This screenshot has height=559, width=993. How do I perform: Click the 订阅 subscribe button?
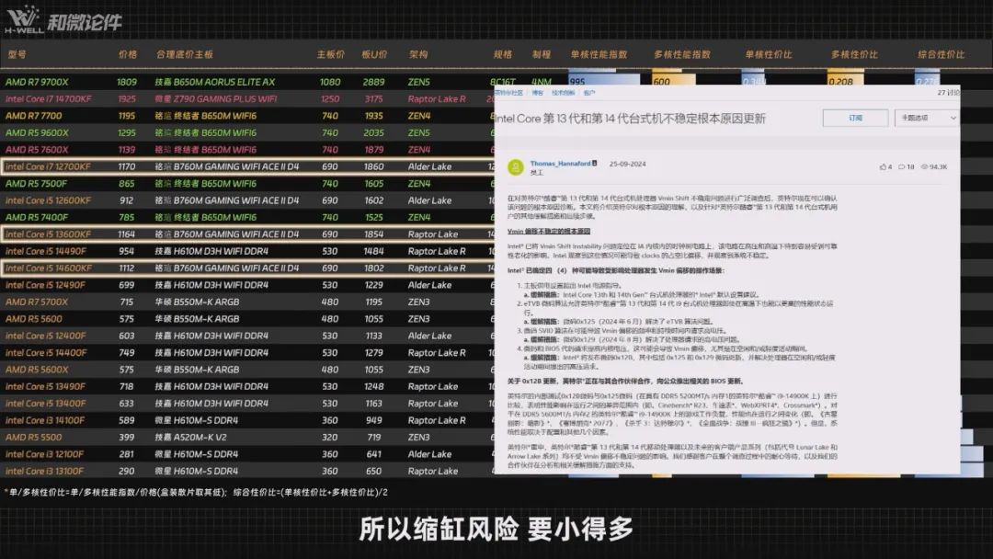(x=855, y=118)
